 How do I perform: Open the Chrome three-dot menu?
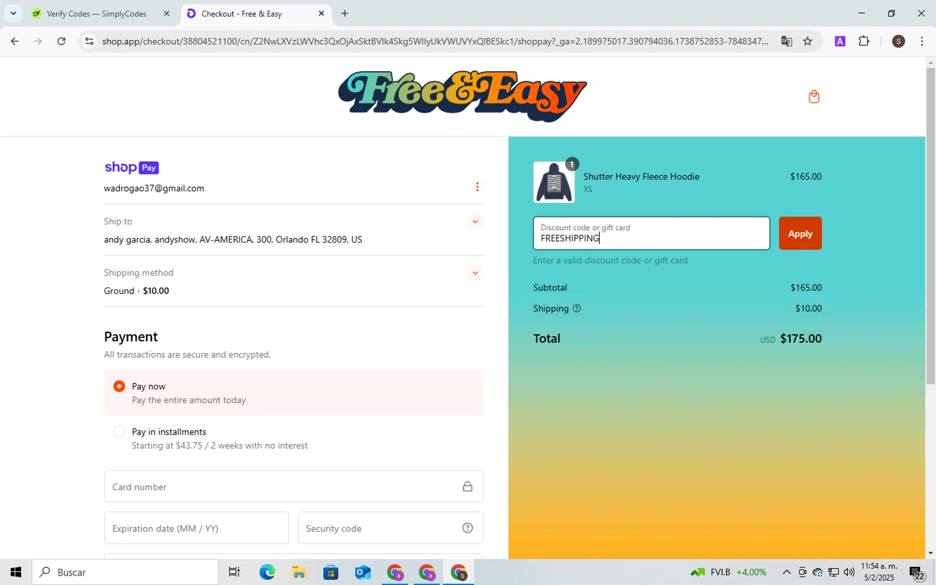point(922,41)
